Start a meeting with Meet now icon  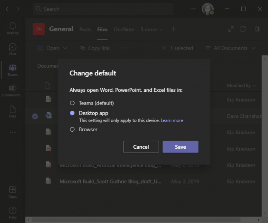point(258,29)
